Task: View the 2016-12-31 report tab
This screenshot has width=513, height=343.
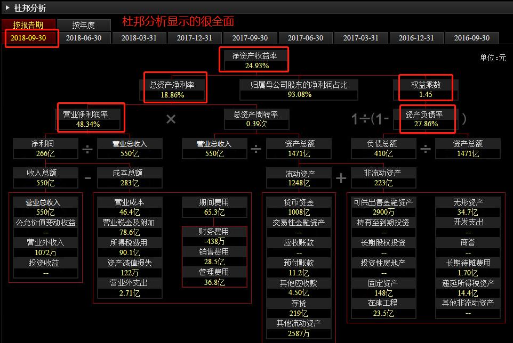Action: pyautogui.click(x=415, y=38)
